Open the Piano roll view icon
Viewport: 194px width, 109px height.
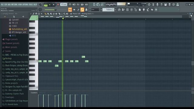point(123,9)
